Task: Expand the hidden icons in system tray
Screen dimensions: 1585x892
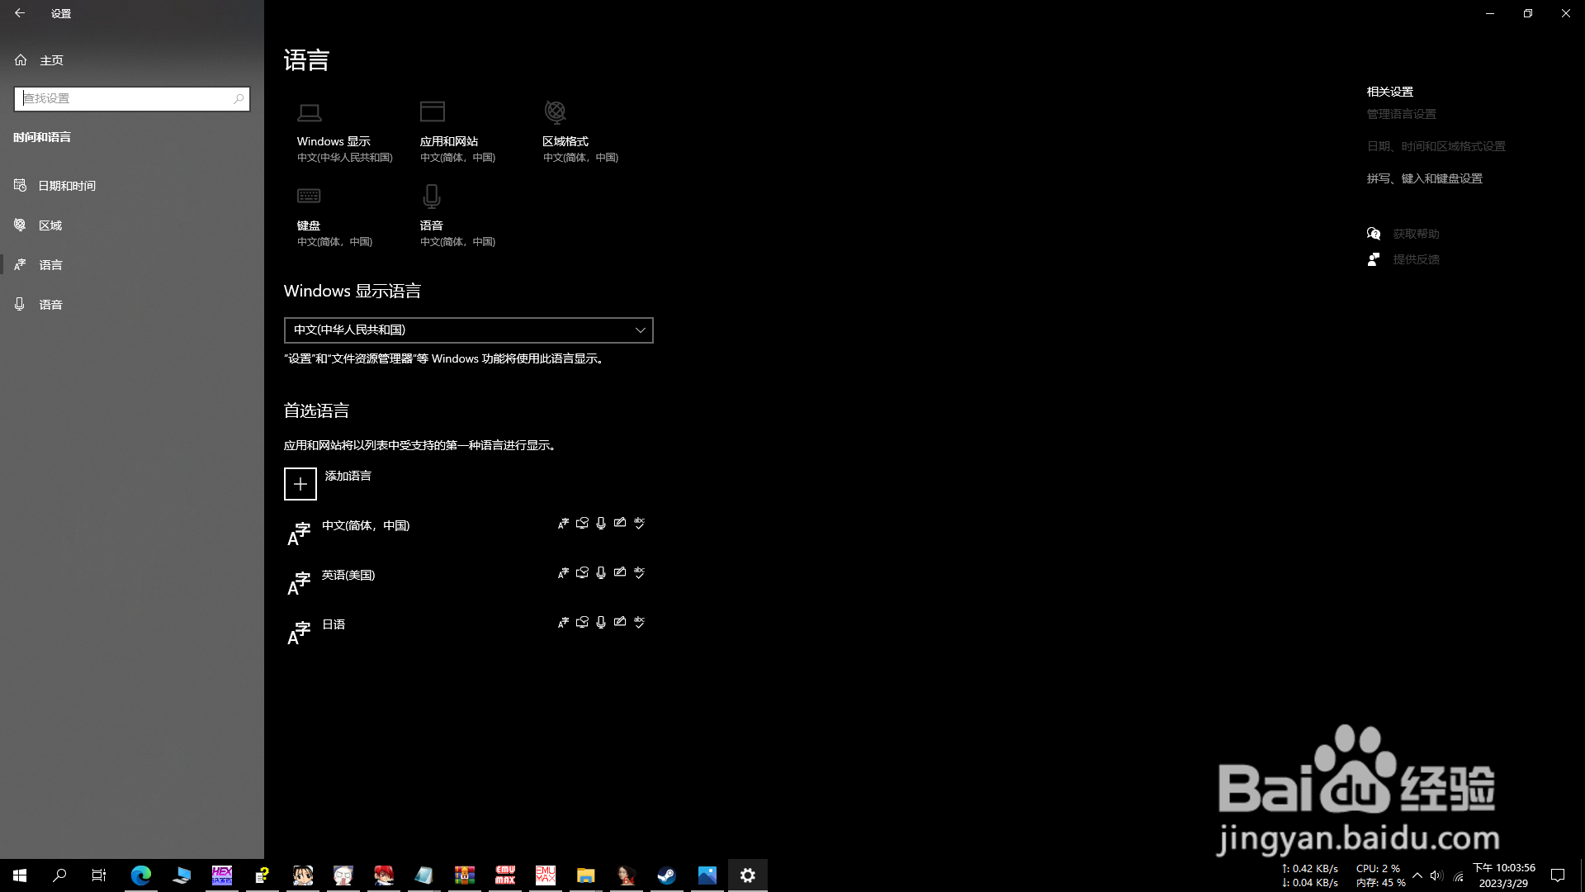Action: 1416,875
